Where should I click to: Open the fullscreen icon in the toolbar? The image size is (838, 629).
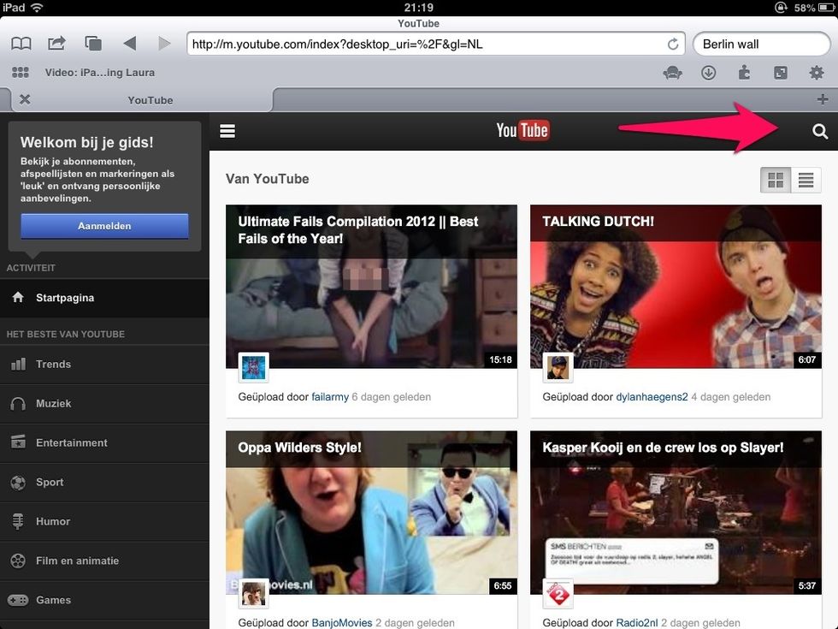780,73
